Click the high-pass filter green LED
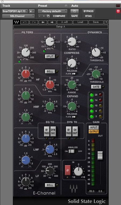This screenshot has width=121, height=205. click(19, 61)
